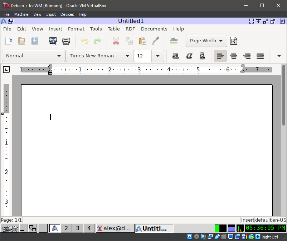Viewport: 287px width, 241px height.
Task: Click in the font size 12 field
Action: coord(143,56)
